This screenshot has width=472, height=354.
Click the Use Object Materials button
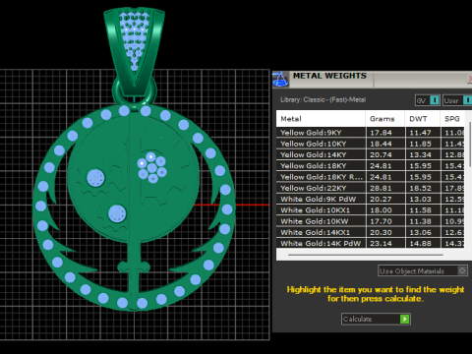click(423, 271)
